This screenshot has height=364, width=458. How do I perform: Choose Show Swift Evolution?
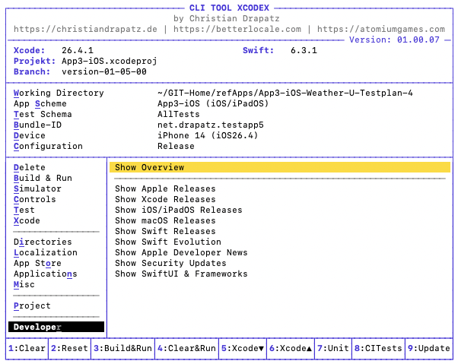tap(168, 242)
